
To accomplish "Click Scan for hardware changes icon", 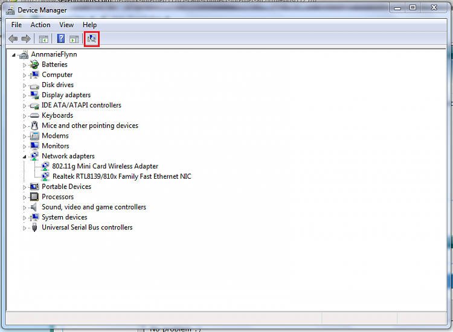I will coord(92,39).
